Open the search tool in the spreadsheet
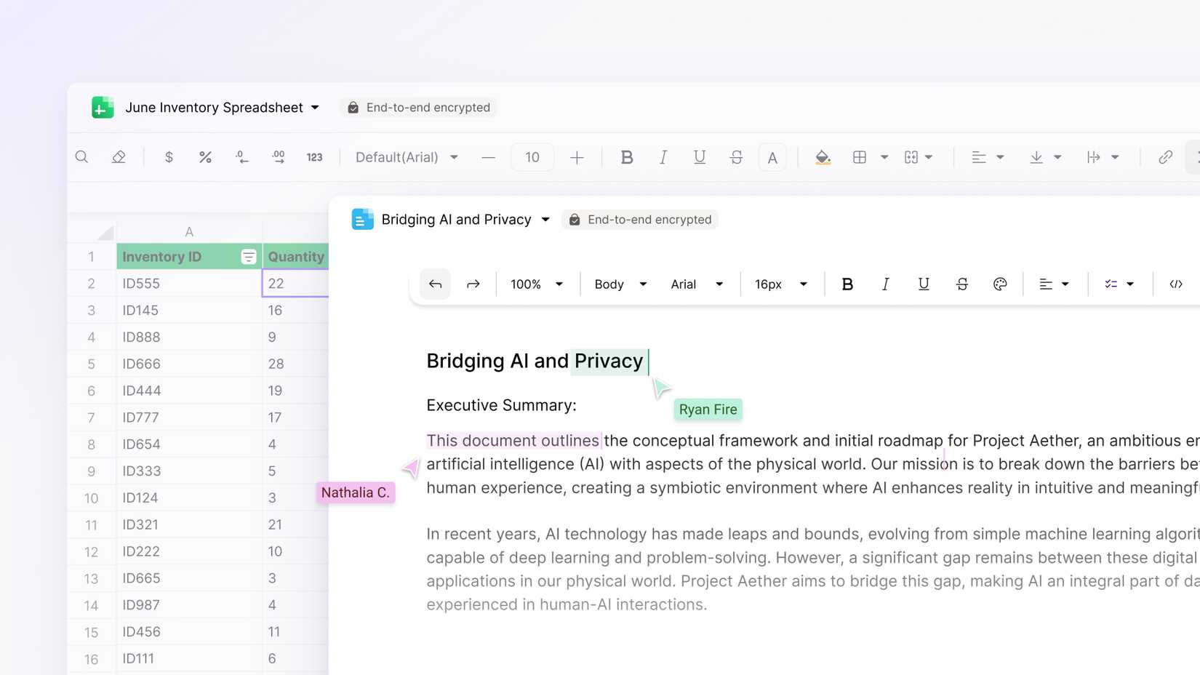1200x675 pixels. pos(81,156)
